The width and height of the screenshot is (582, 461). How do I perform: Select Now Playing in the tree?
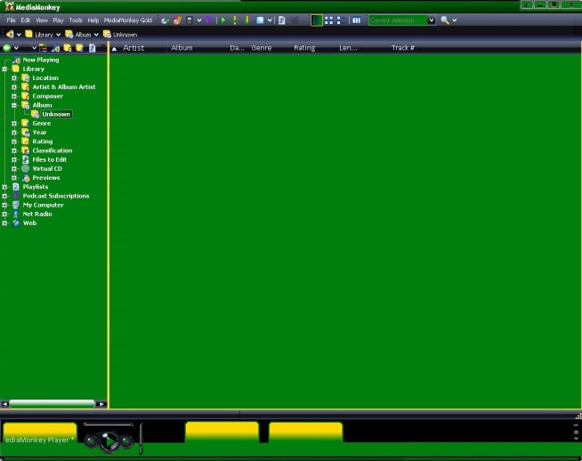tap(41, 60)
